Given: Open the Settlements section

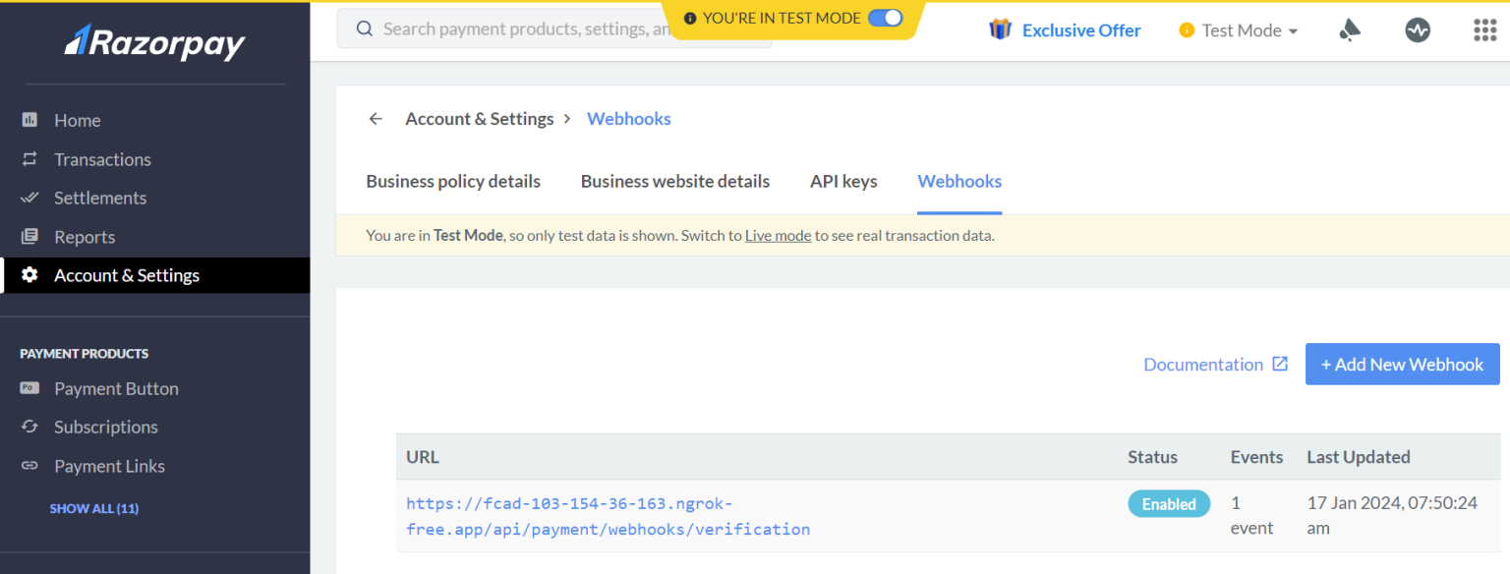Looking at the screenshot, I should (x=98, y=198).
